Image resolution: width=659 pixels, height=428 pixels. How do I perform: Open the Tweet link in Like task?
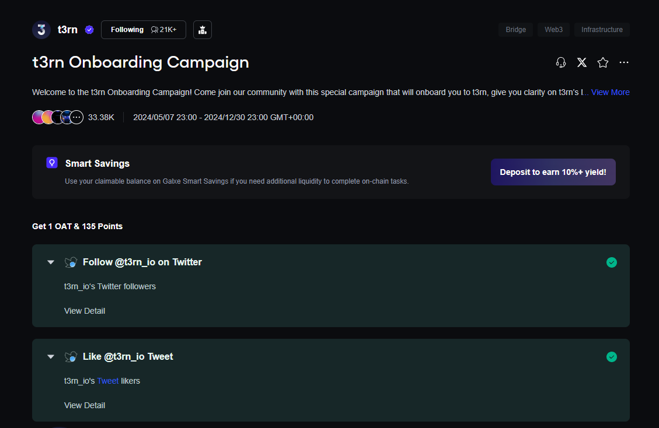[x=107, y=381]
